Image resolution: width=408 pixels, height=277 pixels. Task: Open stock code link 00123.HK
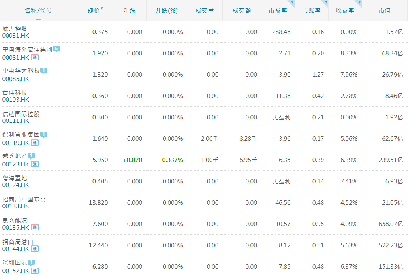pos(16,164)
